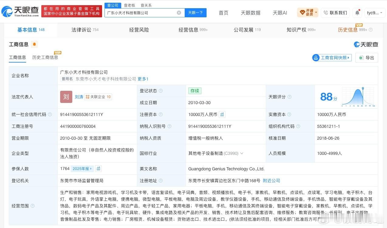Click 联系我们 button
Image resolution: width=387 pixels, height=228 pixels.
tap(335, 13)
